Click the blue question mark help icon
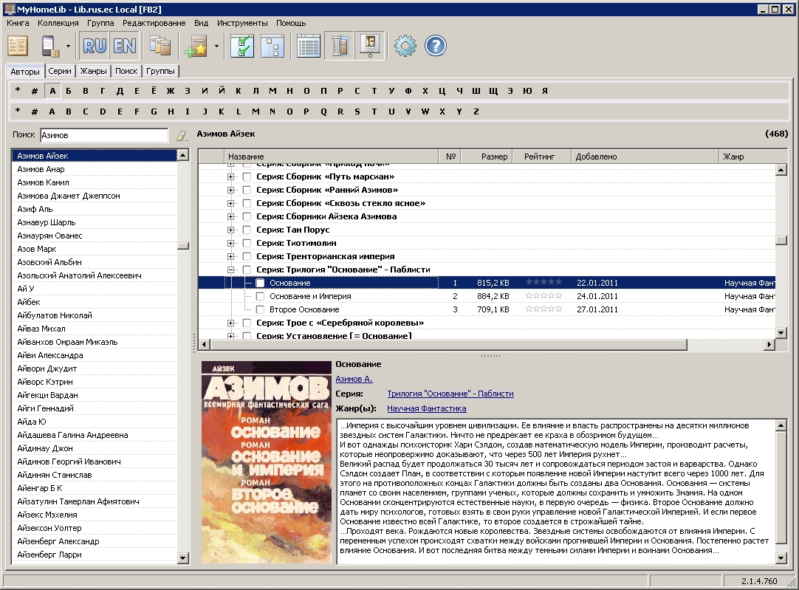The height and width of the screenshot is (590, 799). [436, 46]
